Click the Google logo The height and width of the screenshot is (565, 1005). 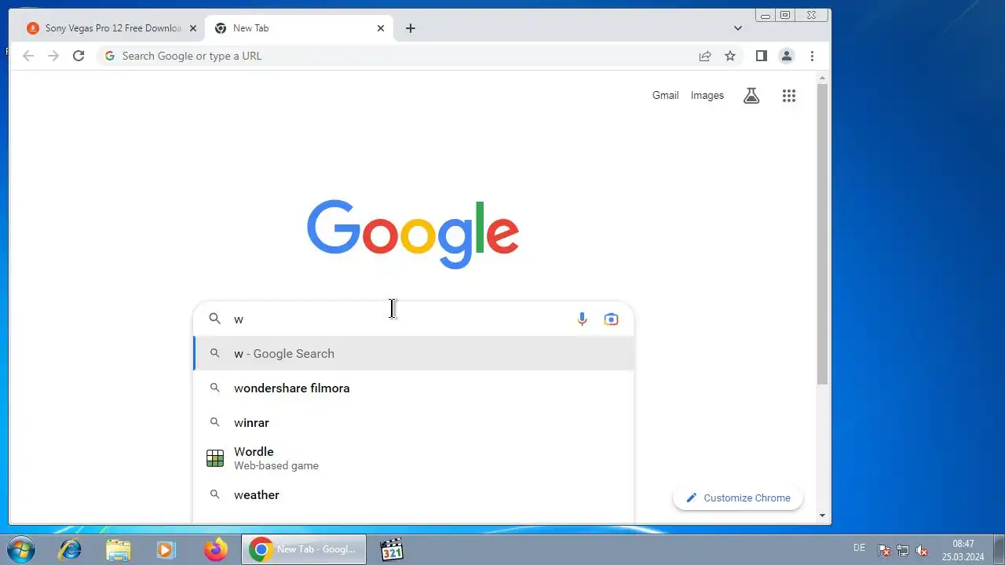(413, 234)
